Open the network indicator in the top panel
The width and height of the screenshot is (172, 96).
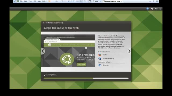point(152,9)
